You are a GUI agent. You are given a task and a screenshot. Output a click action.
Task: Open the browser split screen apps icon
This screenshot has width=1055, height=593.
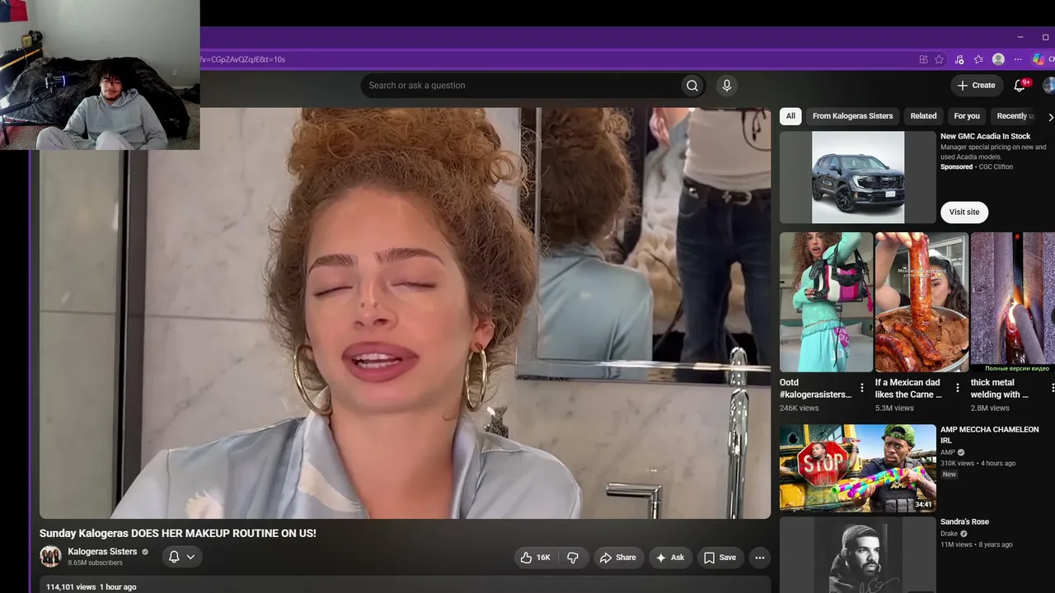coord(923,59)
